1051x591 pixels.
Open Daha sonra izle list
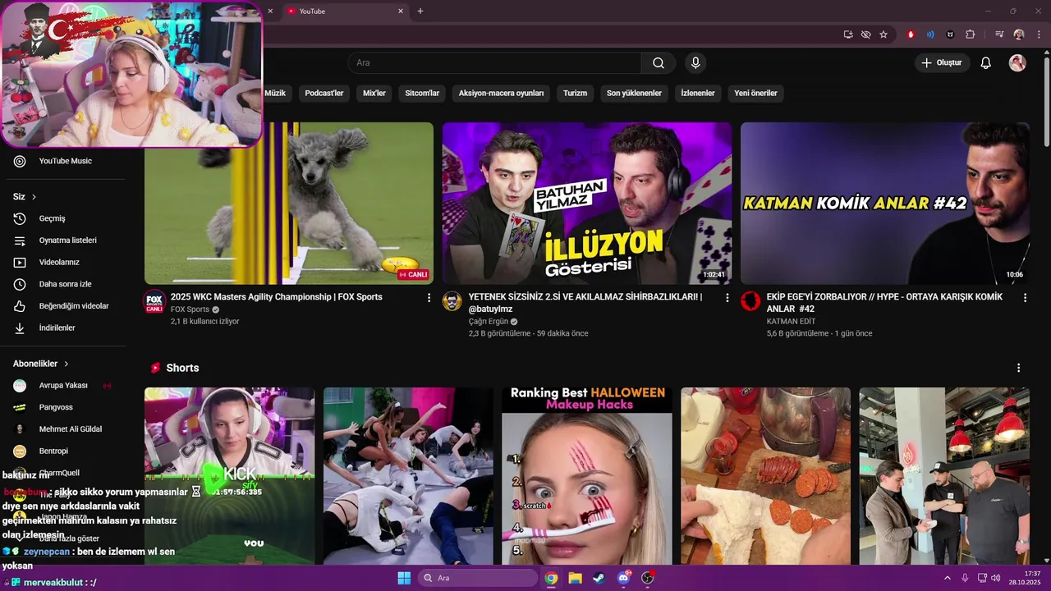click(64, 284)
